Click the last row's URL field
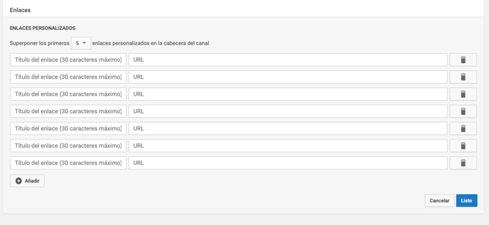 click(x=288, y=163)
